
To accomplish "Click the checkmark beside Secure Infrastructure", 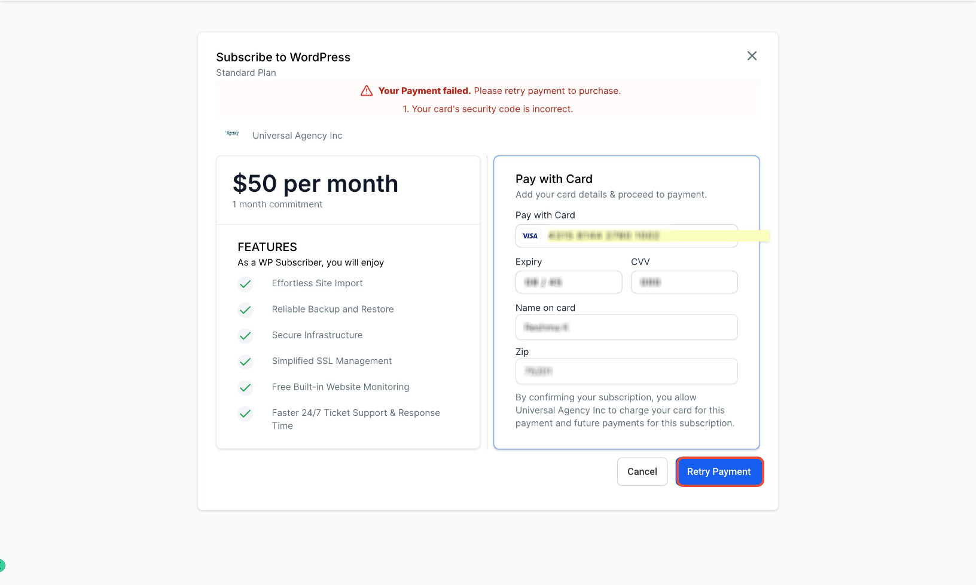I will click(x=245, y=336).
